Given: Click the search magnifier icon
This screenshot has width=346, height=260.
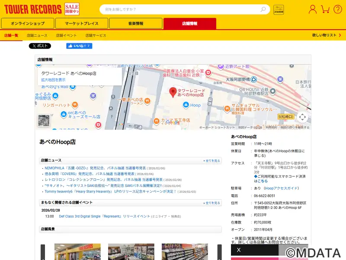Looking at the screenshot, I should [263, 9].
